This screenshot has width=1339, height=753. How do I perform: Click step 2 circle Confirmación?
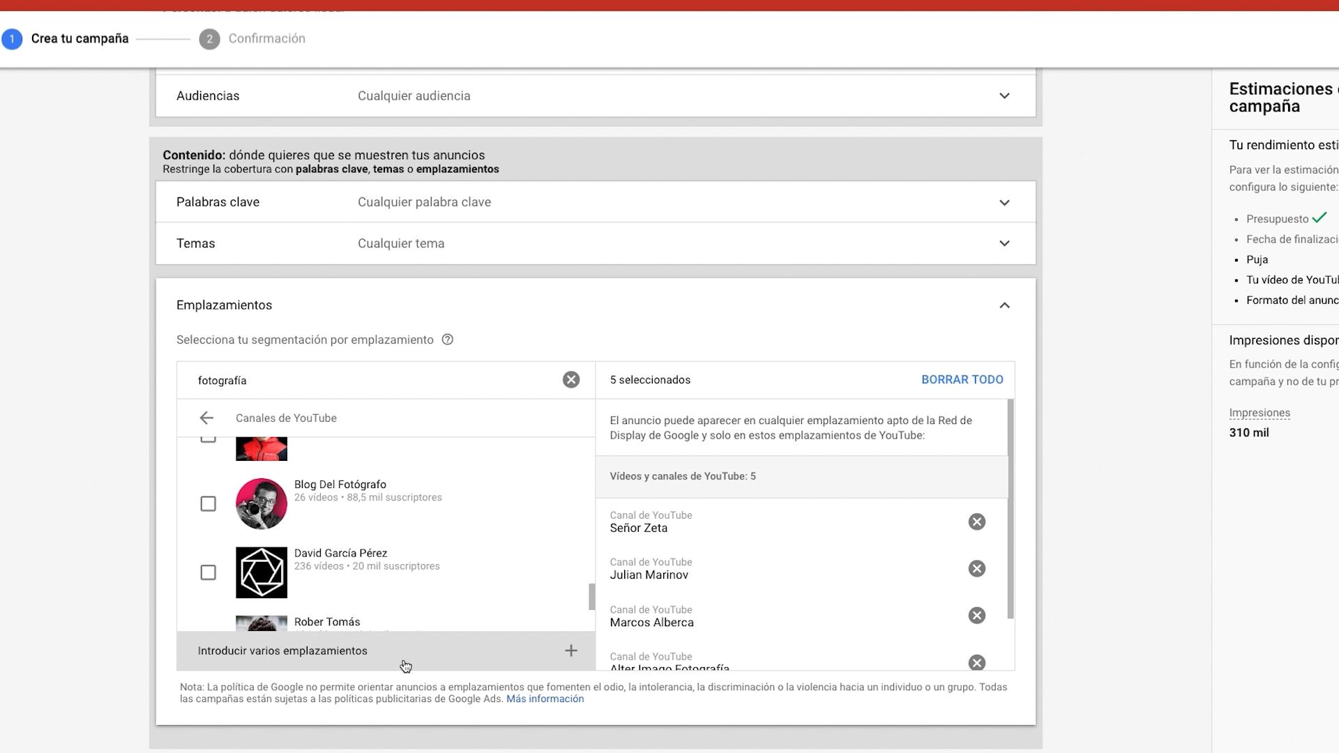[x=209, y=39]
